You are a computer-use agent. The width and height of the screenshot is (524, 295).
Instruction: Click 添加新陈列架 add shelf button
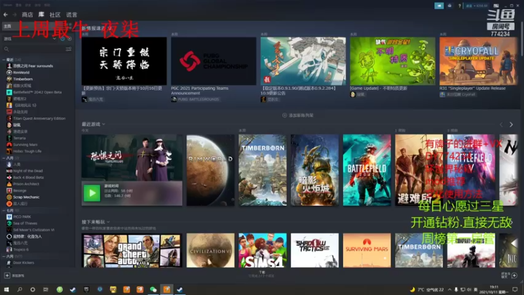coord(298,115)
